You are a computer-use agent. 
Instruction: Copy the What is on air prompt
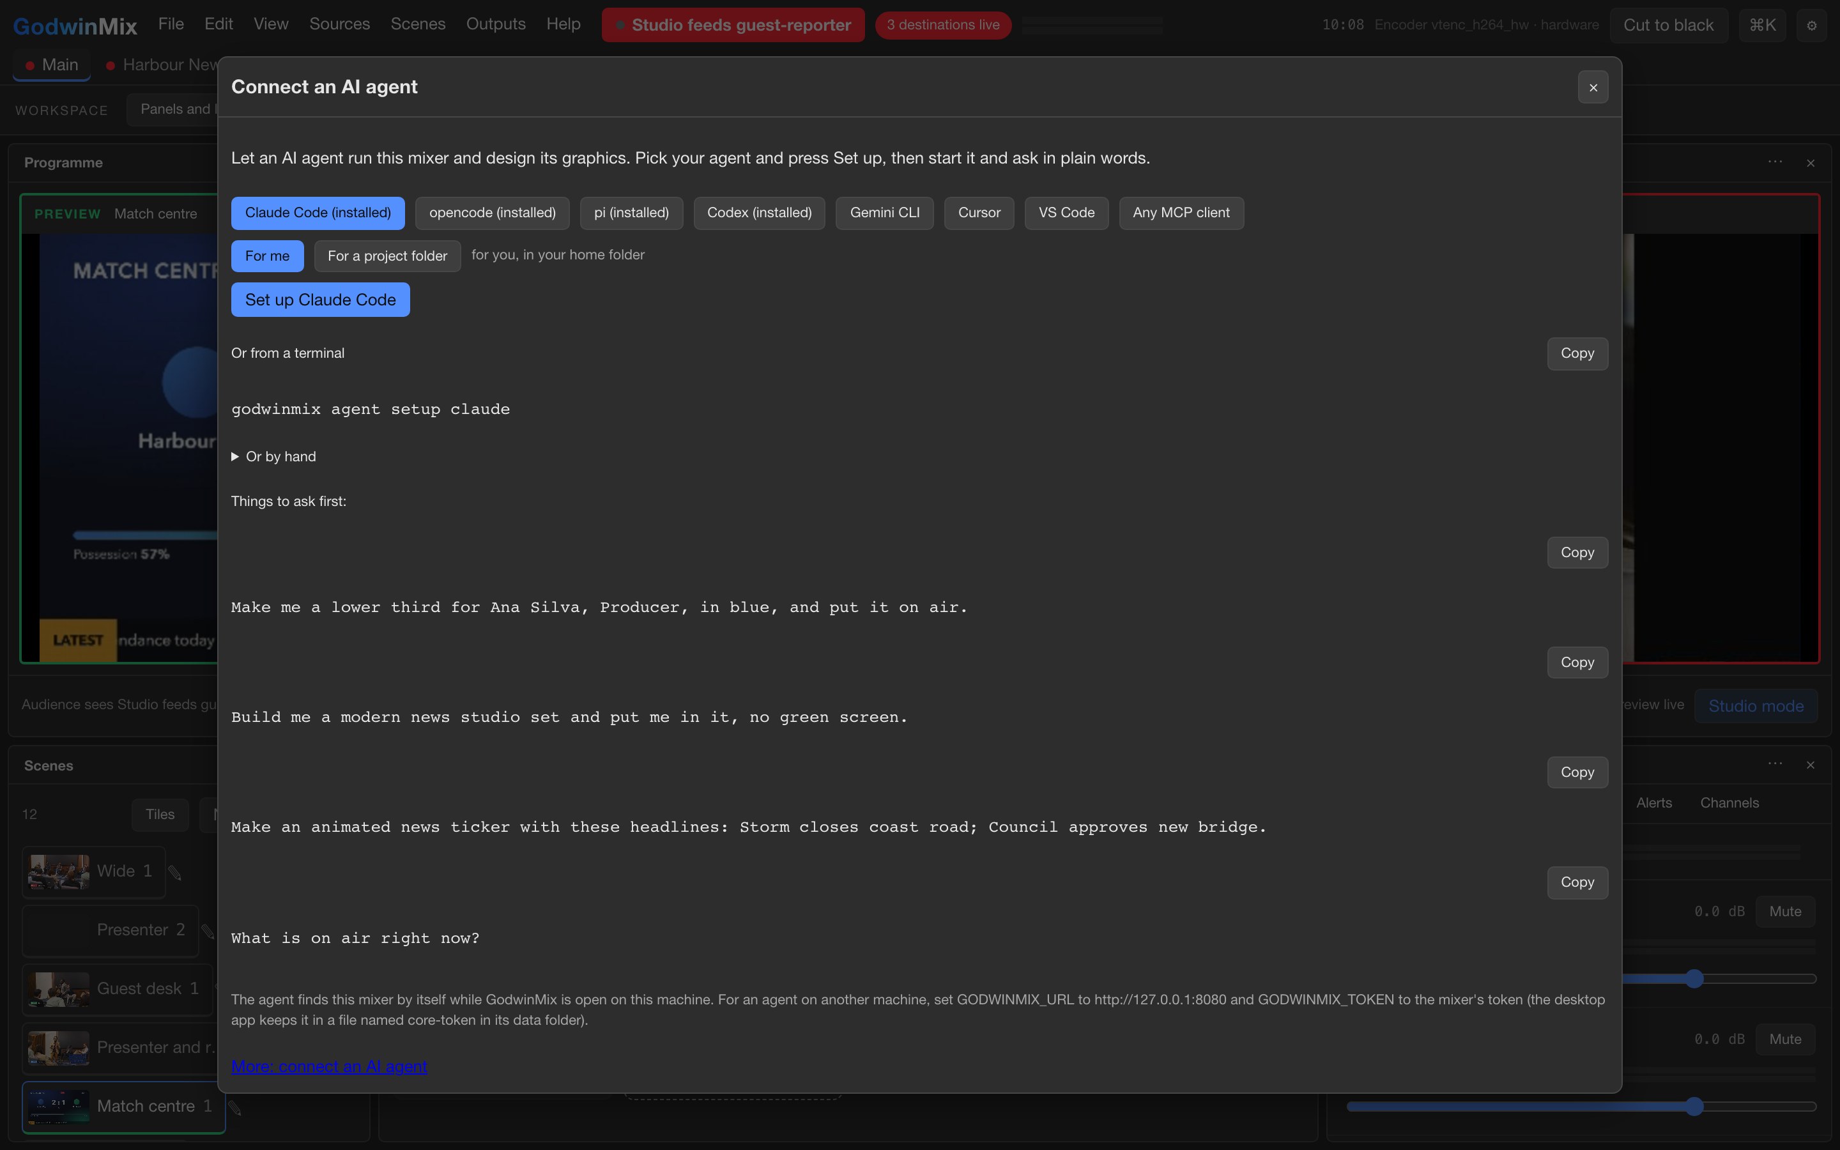tap(1577, 882)
